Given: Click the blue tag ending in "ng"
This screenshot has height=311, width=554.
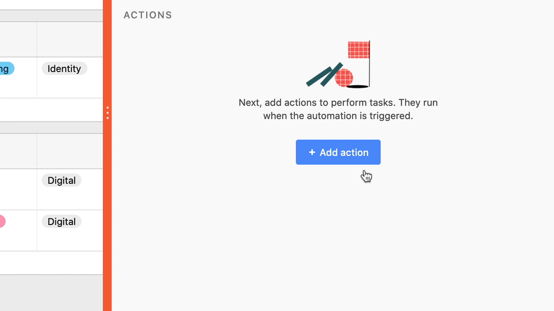Looking at the screenshot, I should pos(7,69).
